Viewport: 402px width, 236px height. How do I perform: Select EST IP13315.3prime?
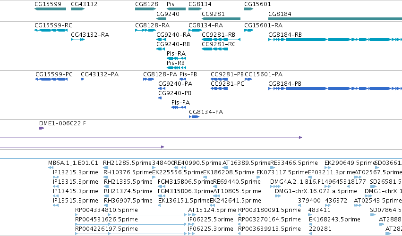(56, 187)
